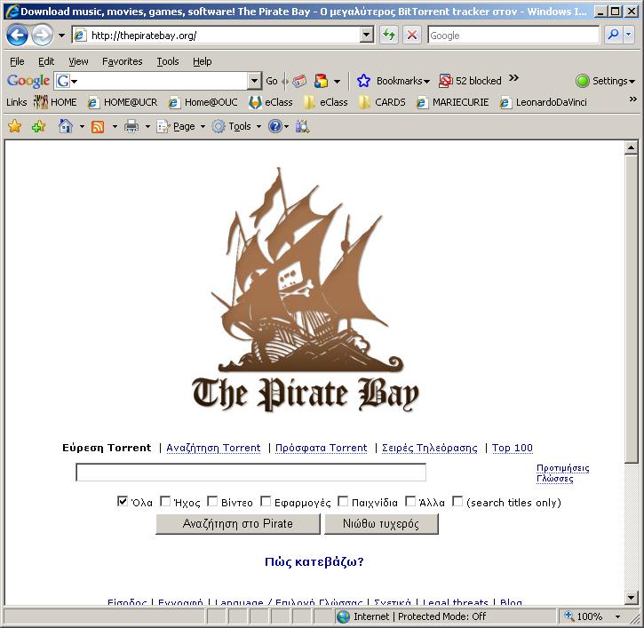Click the Zoom level magnifier in status bar
Viewport: 644px width, 628px height.
click(x=568, y=616)
